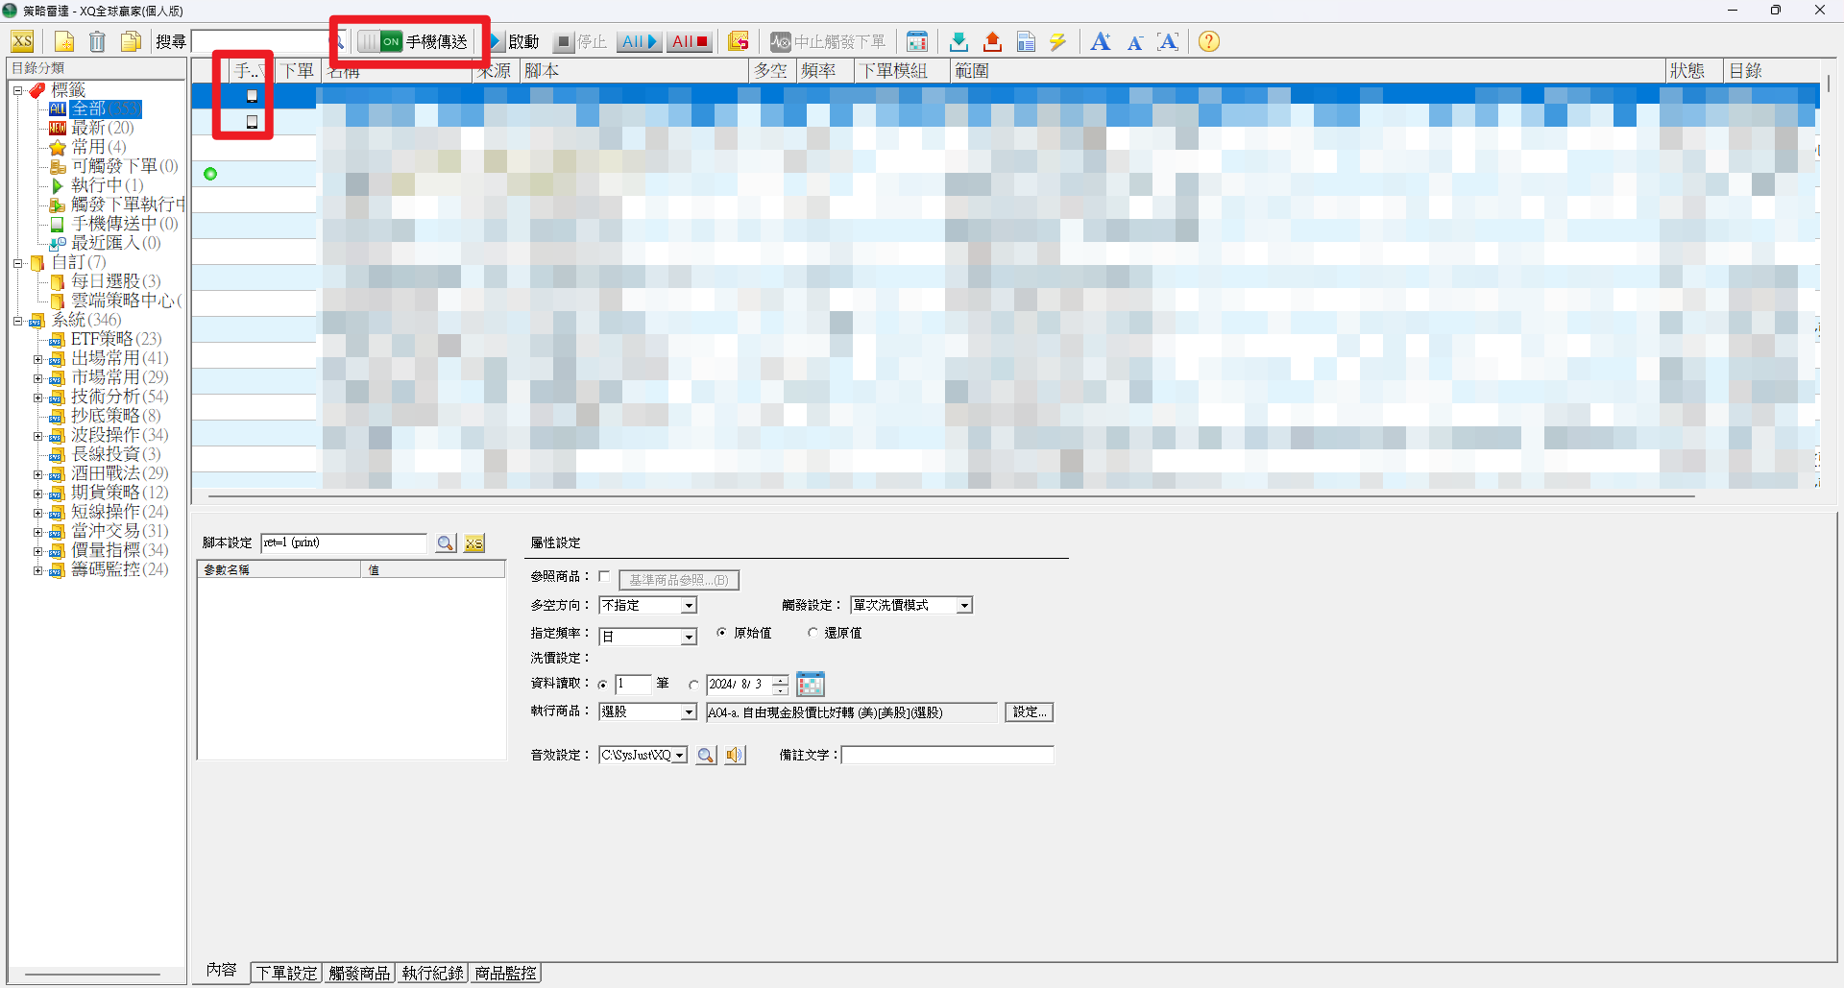
Task: Check the 參照商品 checkbox
Action: point(604,576)
